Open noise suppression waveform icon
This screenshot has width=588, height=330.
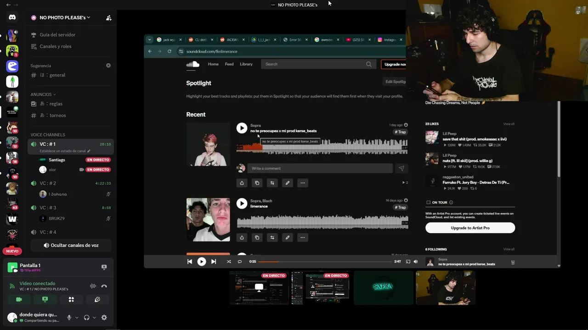pyautogui.click(x=93, y=286)
